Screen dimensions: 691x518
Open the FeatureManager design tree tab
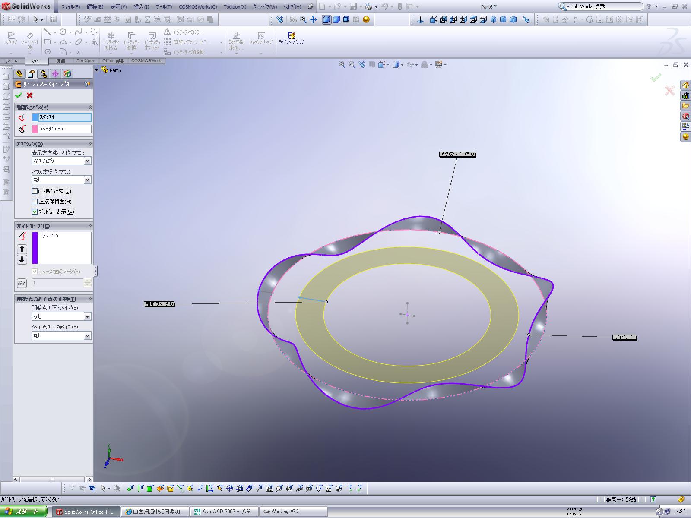click(x=19, y=74)
